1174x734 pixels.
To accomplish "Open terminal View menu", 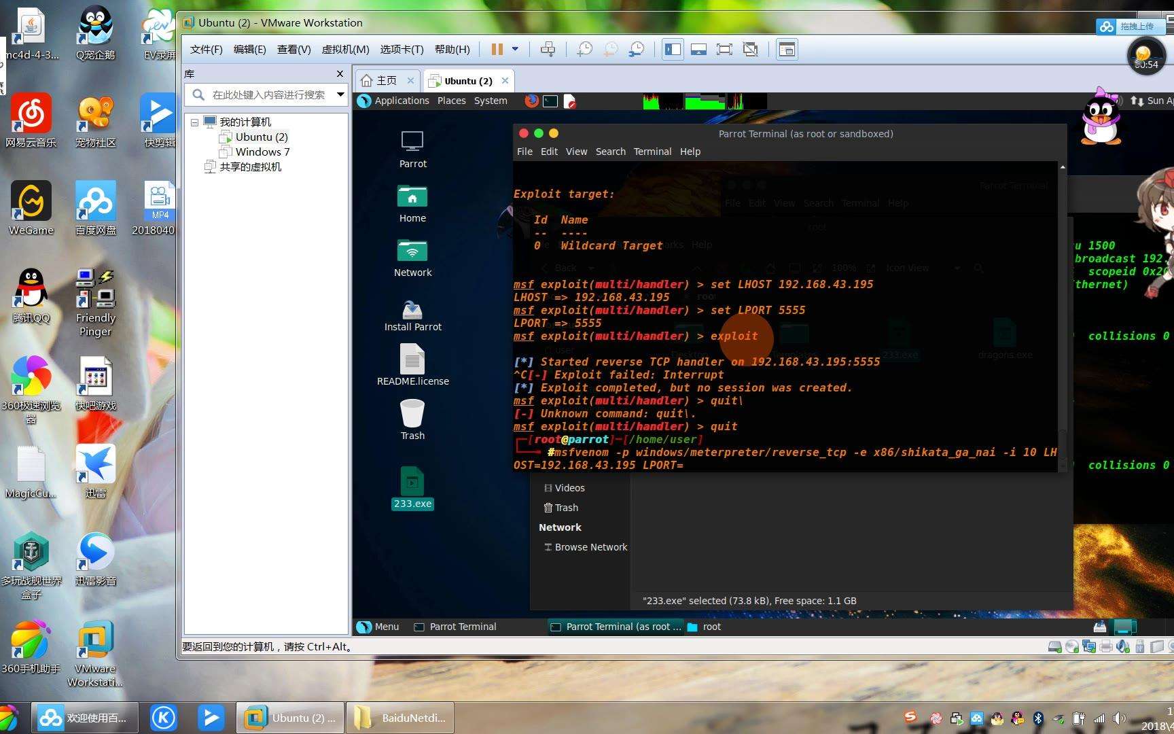I will click(576, 152).
